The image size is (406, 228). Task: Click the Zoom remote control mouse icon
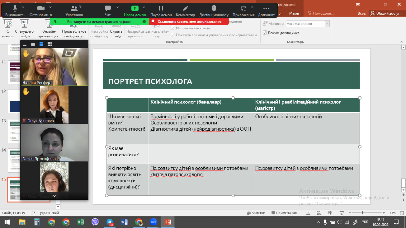click(214, 10)
